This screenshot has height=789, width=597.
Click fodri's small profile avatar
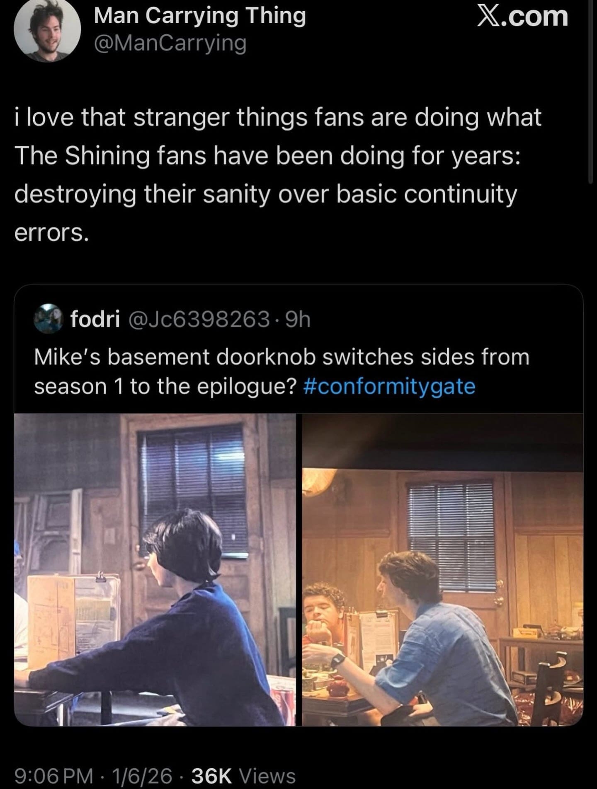(x=50, y=319)
